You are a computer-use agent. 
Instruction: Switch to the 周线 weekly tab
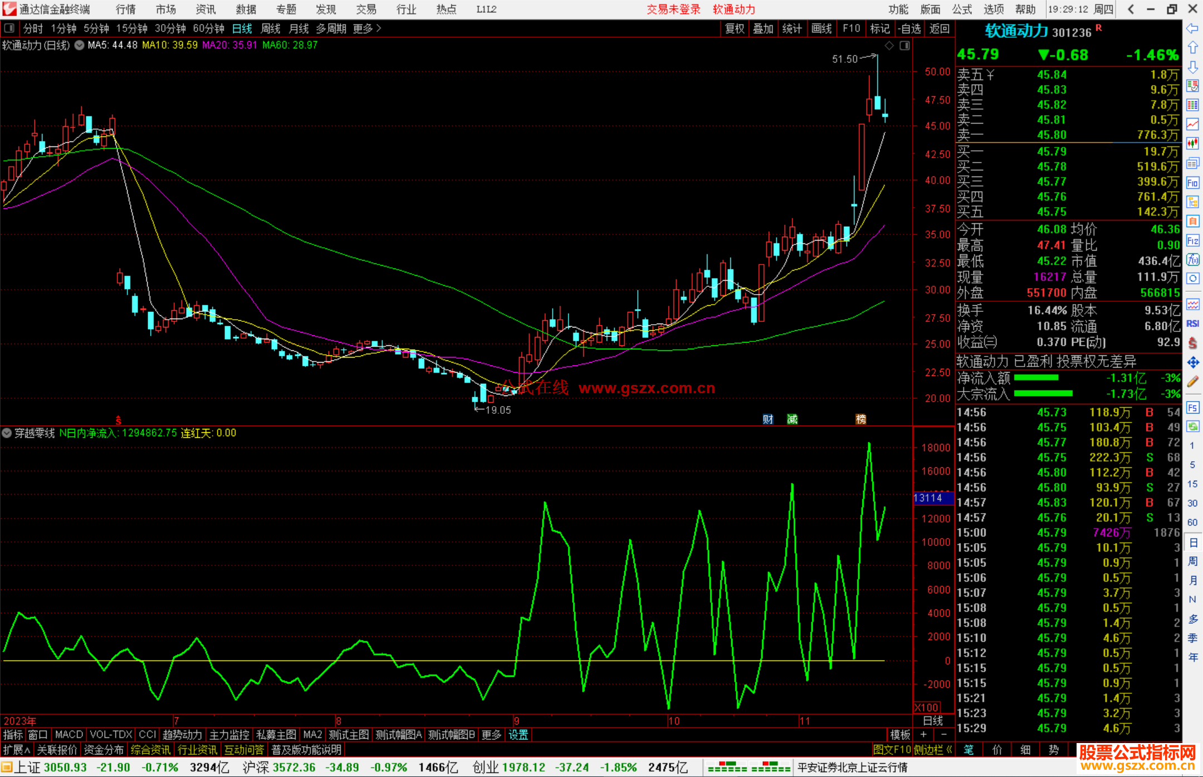271,28
